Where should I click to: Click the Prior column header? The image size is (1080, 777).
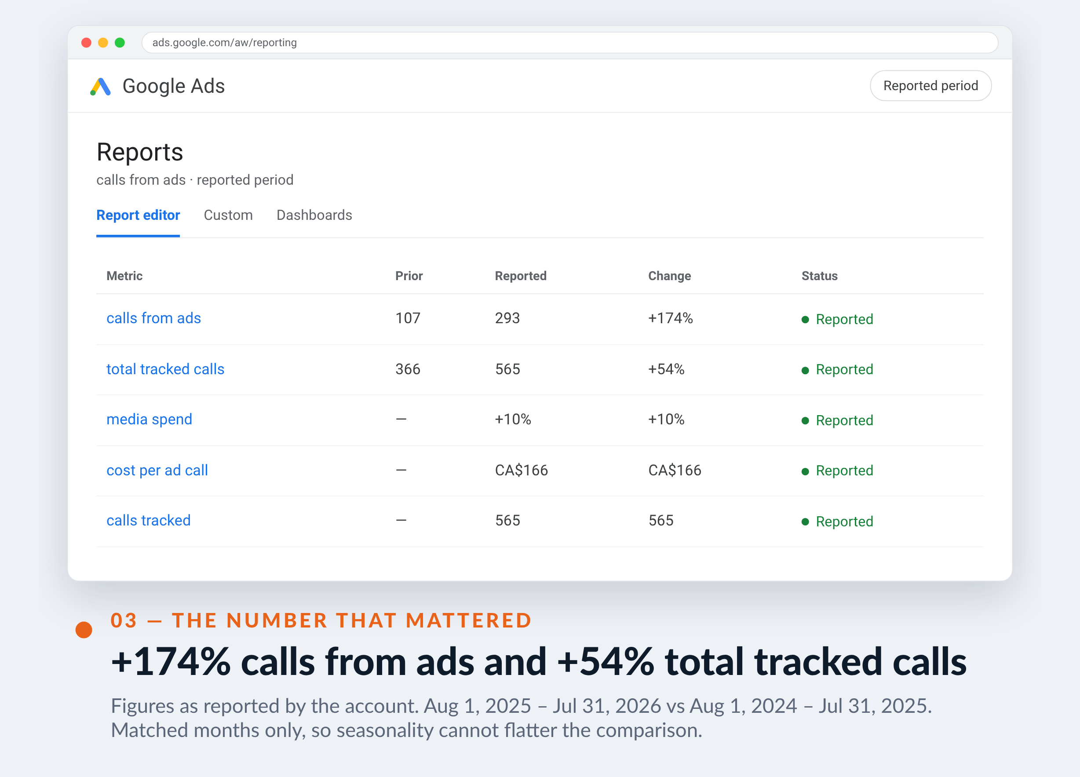[409, 276]
